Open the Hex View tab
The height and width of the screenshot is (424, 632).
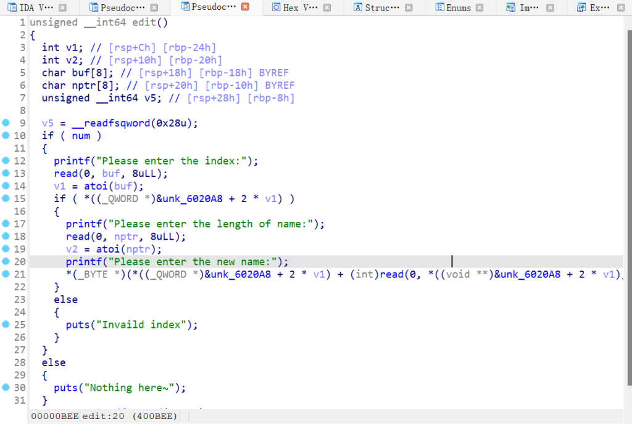[x=300, y=7]
